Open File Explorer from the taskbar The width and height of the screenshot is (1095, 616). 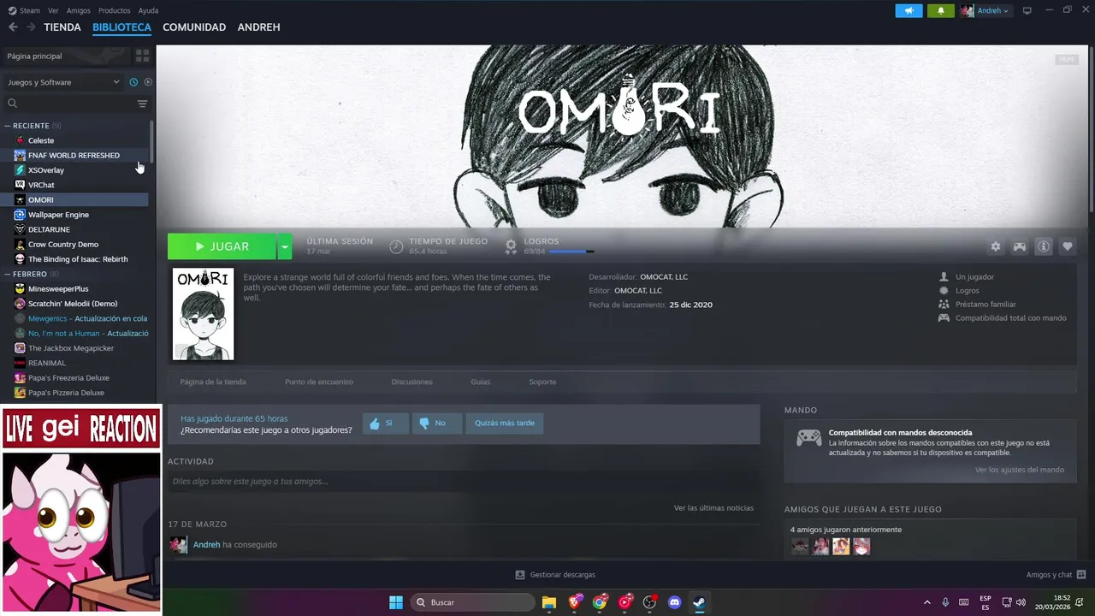click(549, 602)
